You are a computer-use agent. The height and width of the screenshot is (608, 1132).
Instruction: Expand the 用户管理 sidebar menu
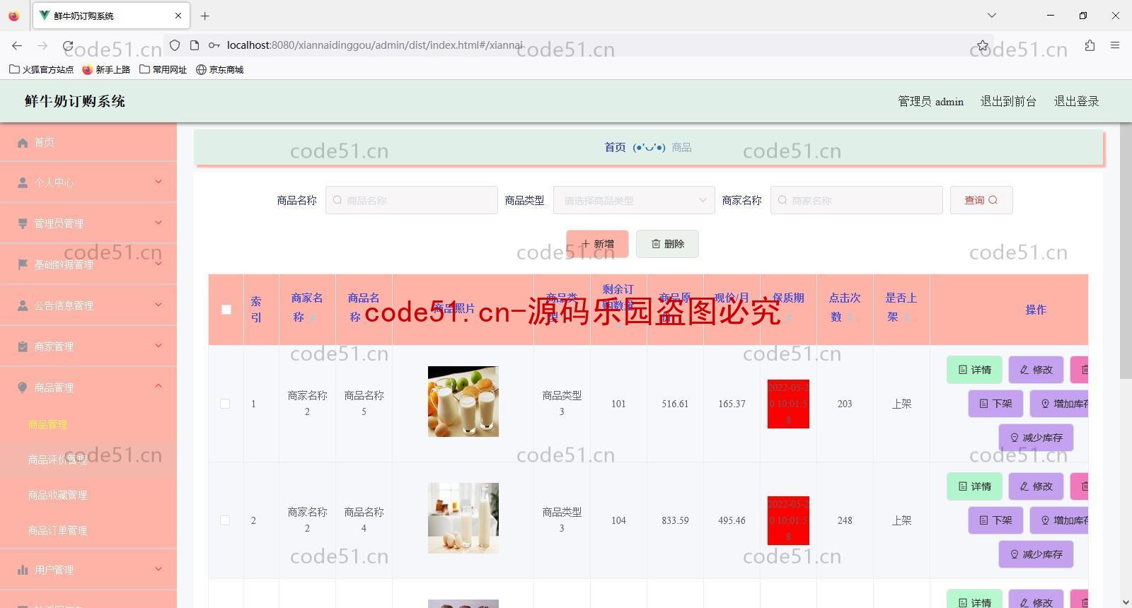point(158,569)
